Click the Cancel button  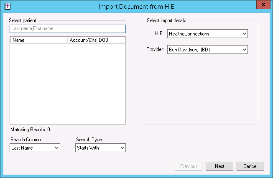[250, 166]
